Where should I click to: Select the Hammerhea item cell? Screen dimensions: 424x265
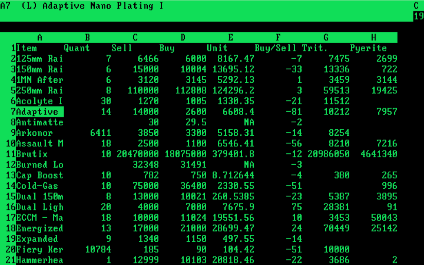40,260
